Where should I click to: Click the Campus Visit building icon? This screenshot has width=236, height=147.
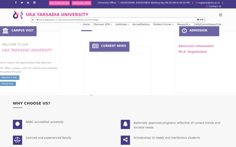[x=6, y=31]
